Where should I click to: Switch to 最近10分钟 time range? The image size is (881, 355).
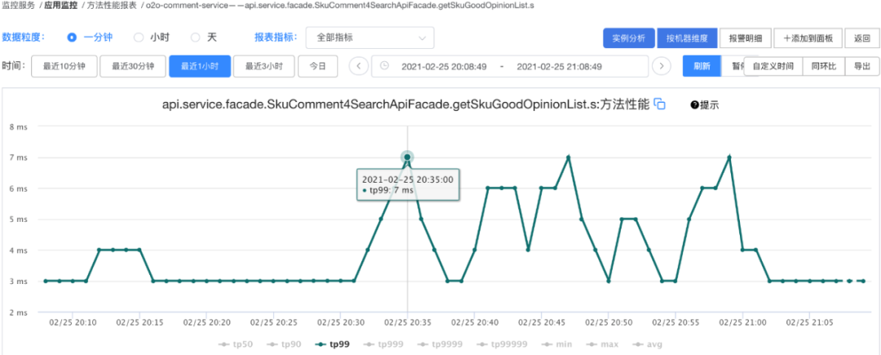click(x=64, y=66)
